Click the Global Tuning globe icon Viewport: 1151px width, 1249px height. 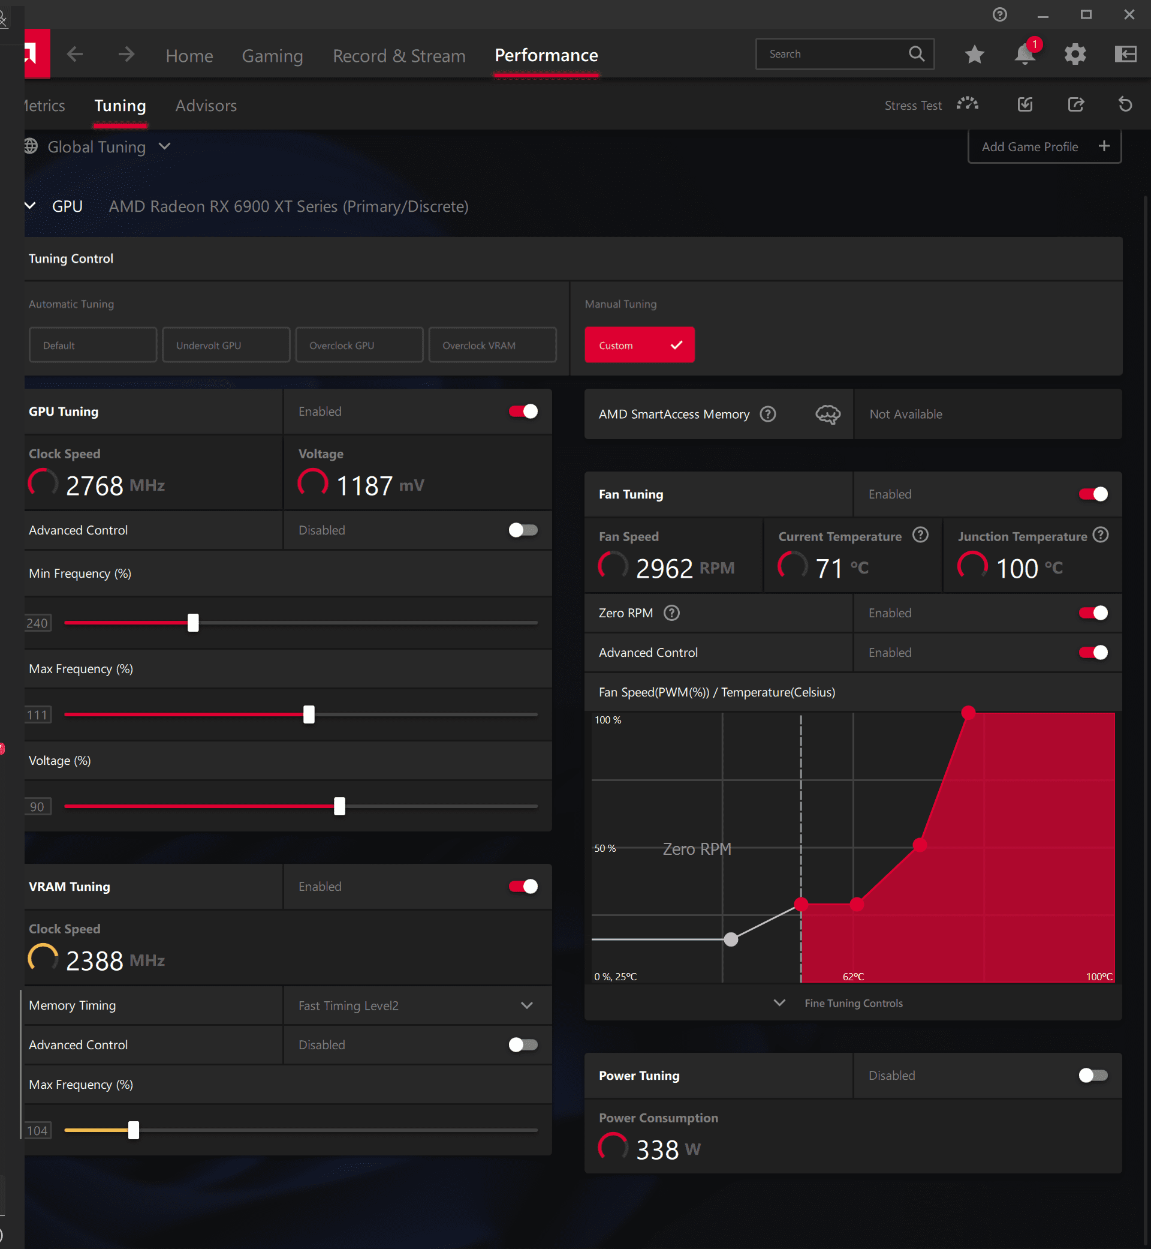[31, 146]
